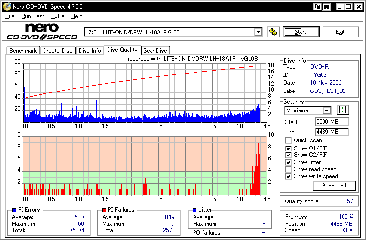Viewport: 366px width, 240px height.
Task: Click the Quality score value 57
Action: tap(350, 201)
